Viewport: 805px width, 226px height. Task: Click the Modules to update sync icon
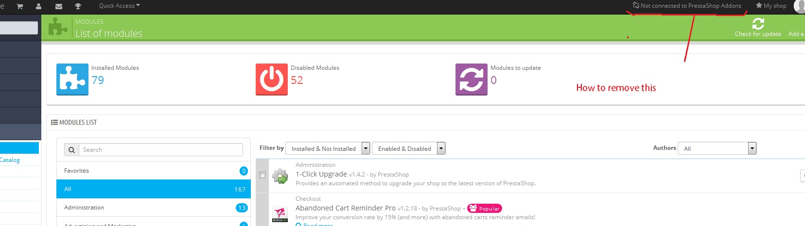pos(472,80)
